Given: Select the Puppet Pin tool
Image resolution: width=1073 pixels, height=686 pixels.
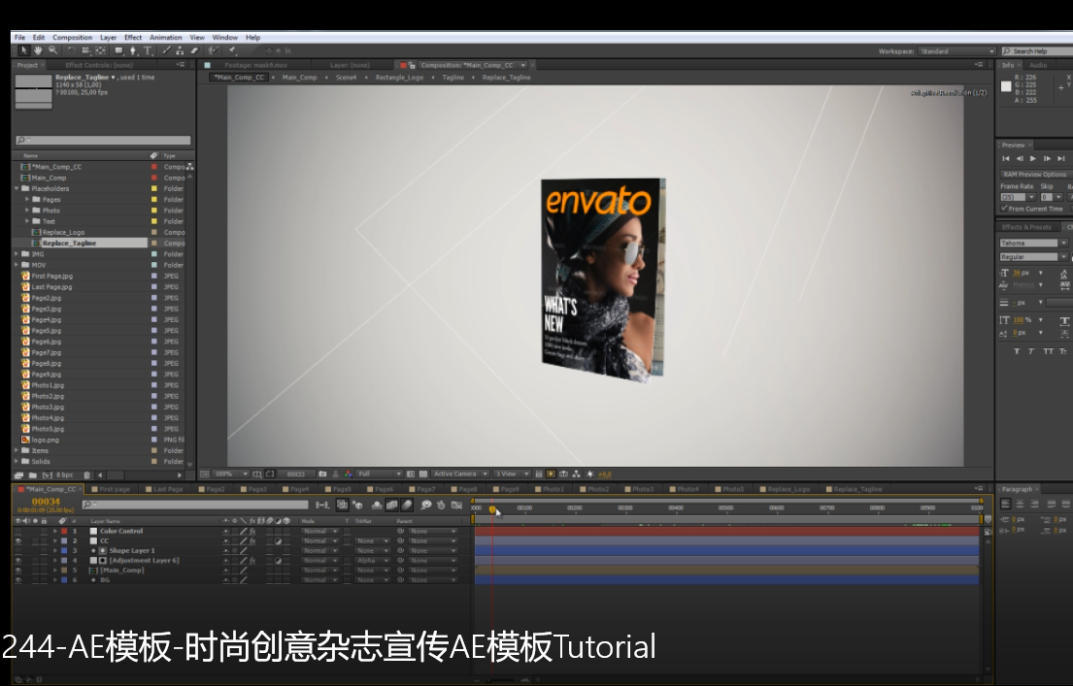Looking at the screenshot, I should point(232,50).
